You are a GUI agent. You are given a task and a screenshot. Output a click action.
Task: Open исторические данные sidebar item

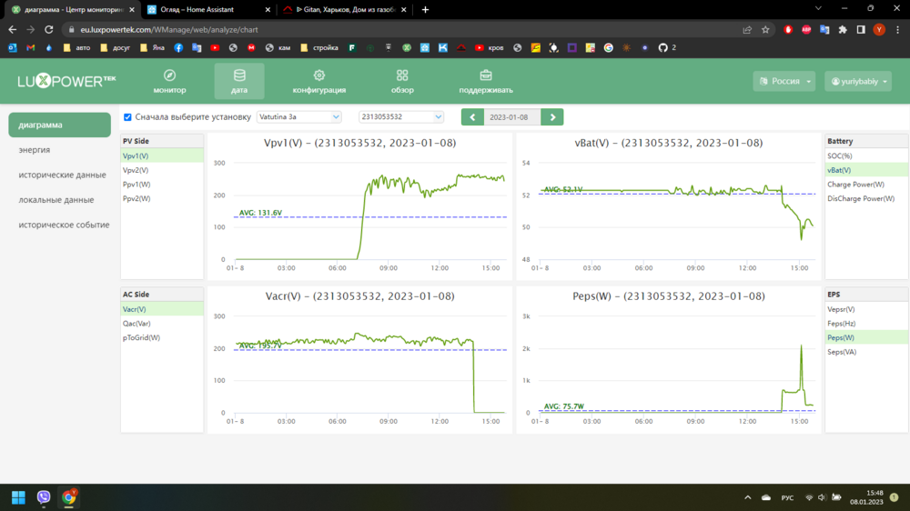point(62,175)
